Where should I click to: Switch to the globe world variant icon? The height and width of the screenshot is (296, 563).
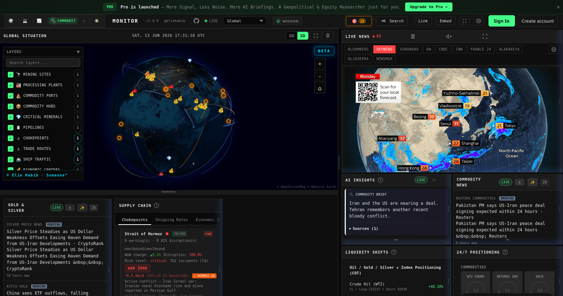(11, 21)
